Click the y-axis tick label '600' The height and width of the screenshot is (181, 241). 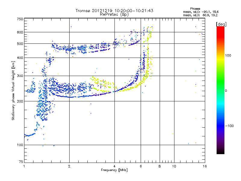(20, 32)
